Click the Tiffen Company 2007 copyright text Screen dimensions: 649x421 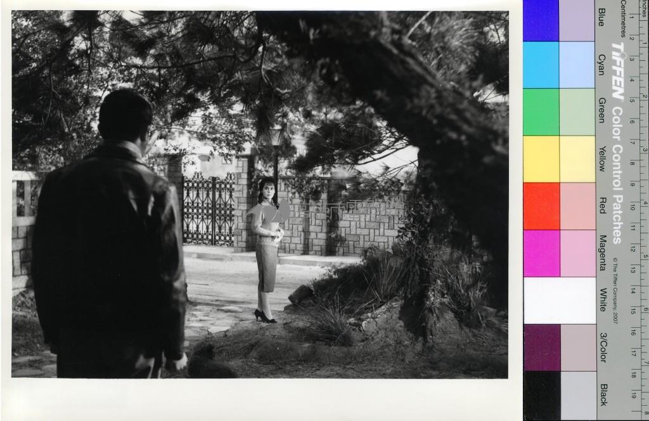point(614,290)
